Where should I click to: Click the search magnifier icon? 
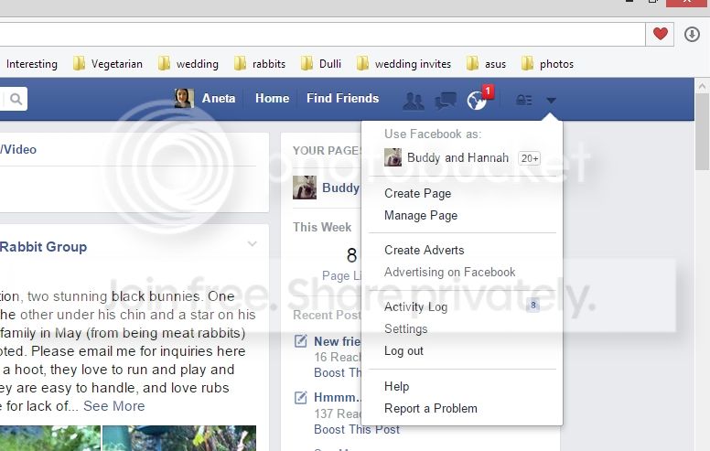[x=16, y=99]
